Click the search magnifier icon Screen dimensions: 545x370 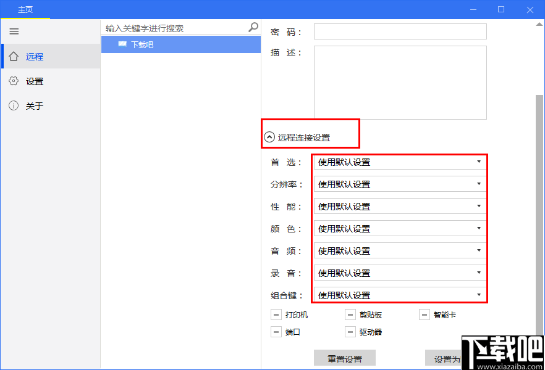point(252,27)
